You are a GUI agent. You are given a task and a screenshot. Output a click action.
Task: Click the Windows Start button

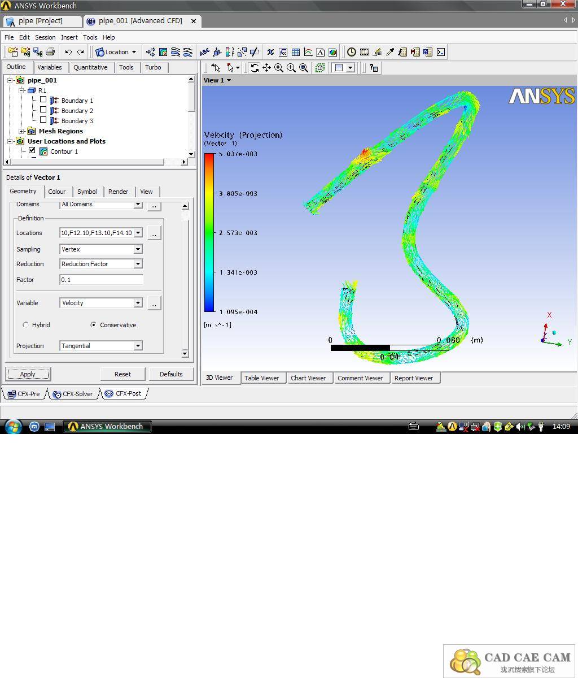coord(12,426)
